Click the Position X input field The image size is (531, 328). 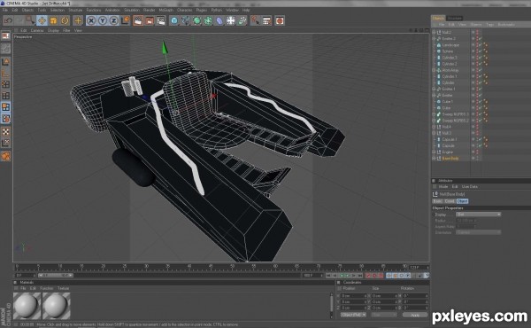[353, 296]
